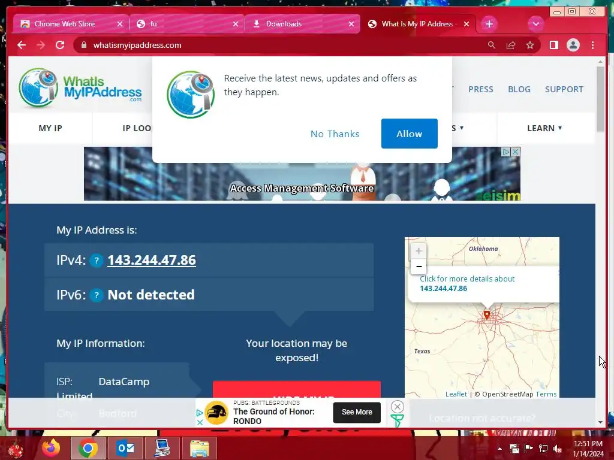Open Outlook from the taskbar

[x=125, y=448]
